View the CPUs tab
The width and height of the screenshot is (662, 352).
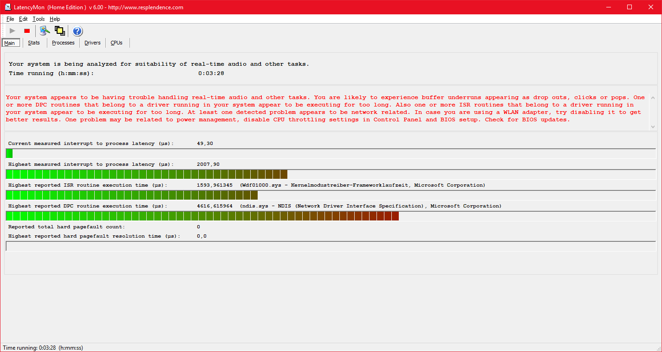[x=117, y=43]
